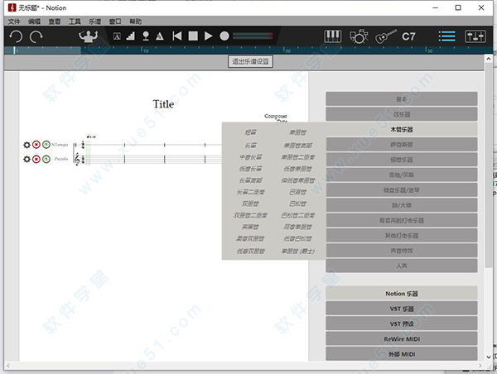Add the 短笛 instrument
497x374 pixels.
click(250, 132)
